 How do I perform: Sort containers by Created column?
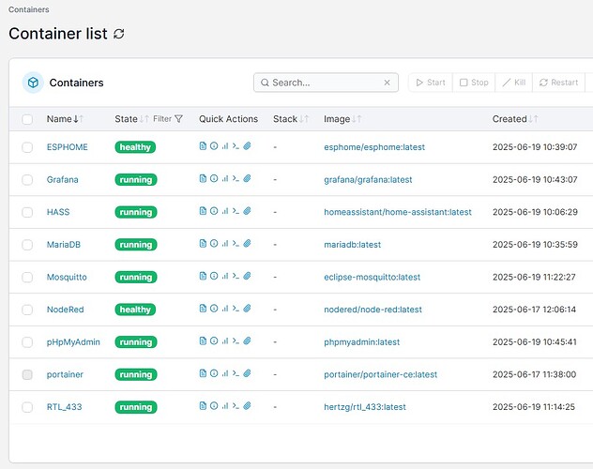(515, 119)
